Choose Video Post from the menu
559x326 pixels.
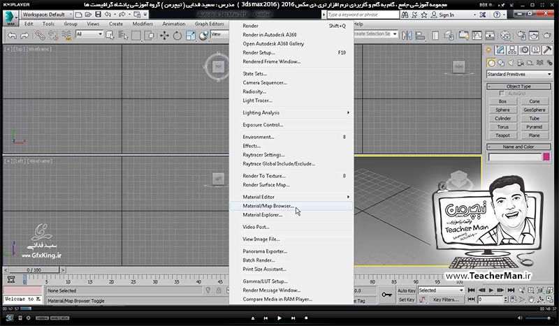point(291,227)
